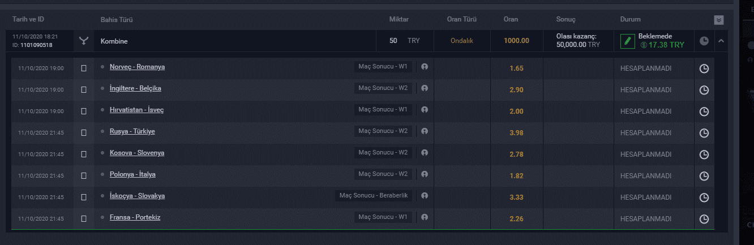This screenshot has width=754, height=245.
Task: Click the Oran column header
Action: coord(511,20)
